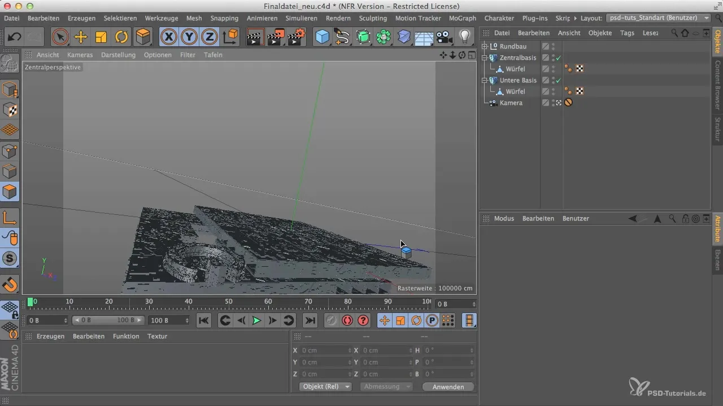Screen dimensions: 723x406
Task: Click the Anwenden button
Action: [x=448, y=387]
